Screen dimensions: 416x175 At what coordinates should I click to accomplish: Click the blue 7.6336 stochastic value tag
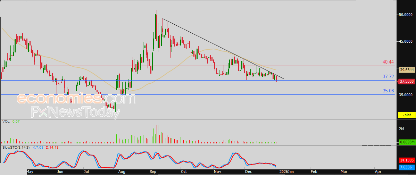coord(406,166)
